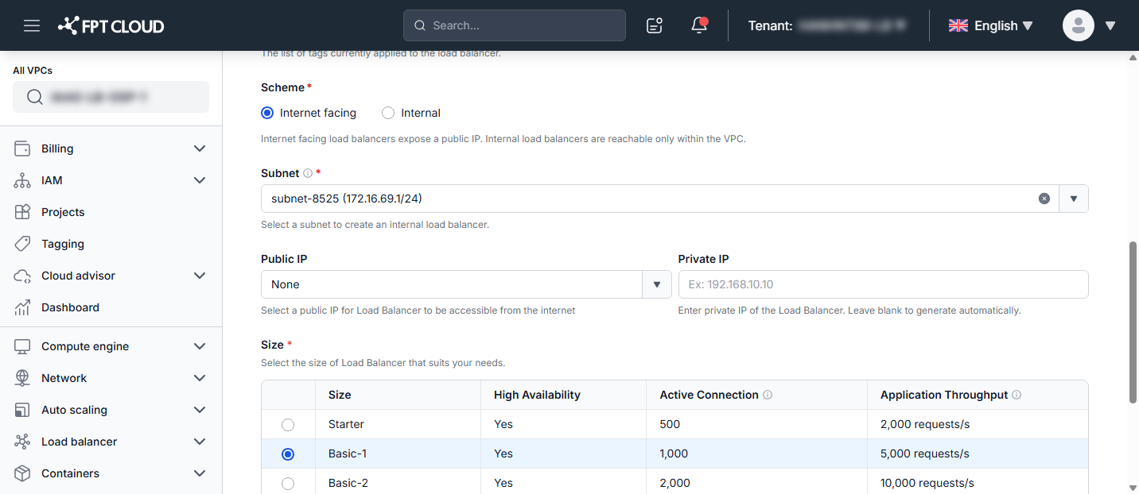This screenshot has width=1139, height=494.
Task: Expand the IAM sidebar section
Action: [x=200, y=180]
